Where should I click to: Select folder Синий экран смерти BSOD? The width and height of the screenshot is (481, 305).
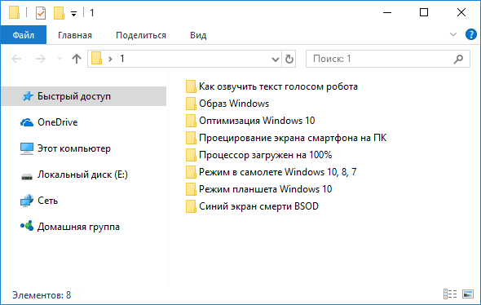(x=259, y=206)
